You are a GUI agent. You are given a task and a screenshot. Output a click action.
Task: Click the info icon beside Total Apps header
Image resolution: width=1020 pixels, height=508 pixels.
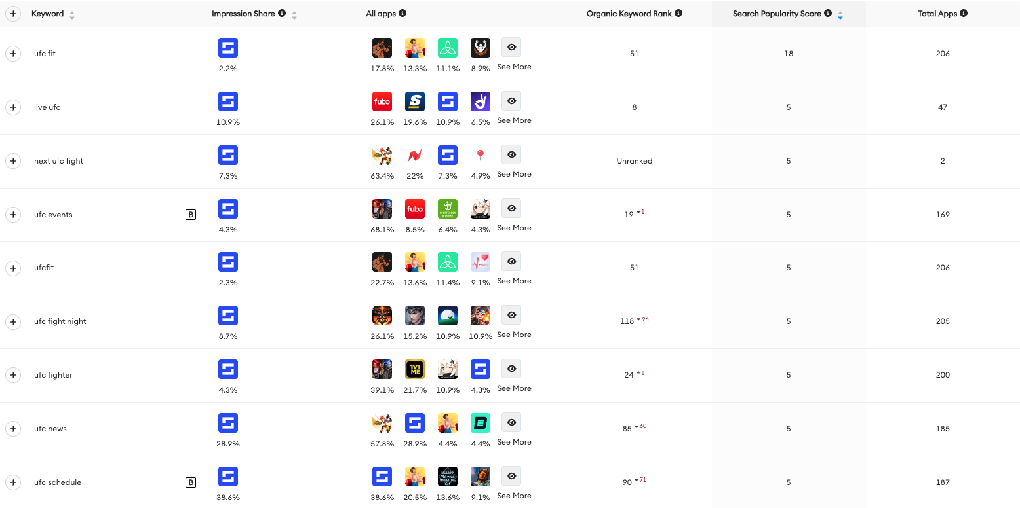[964, 13]
